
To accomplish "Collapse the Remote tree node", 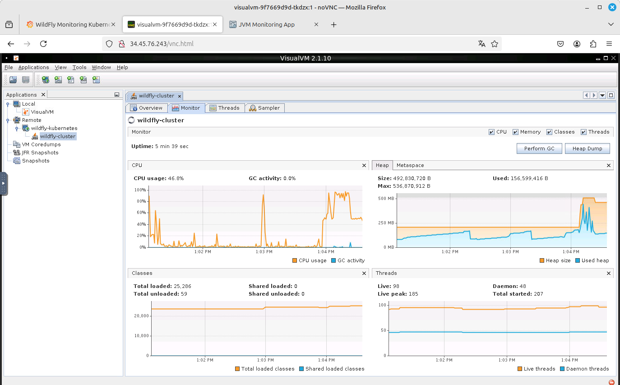I will point(8,121).
